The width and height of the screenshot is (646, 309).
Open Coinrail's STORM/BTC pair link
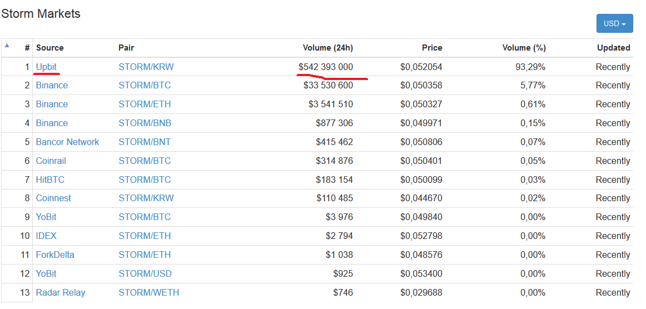coord(145,161)
